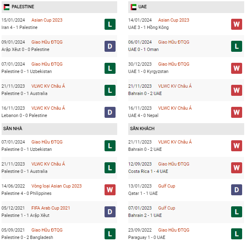Viewport: 245px width, 243px height.
Task: Click the Palestine flag icon
Action: point(7,7)
